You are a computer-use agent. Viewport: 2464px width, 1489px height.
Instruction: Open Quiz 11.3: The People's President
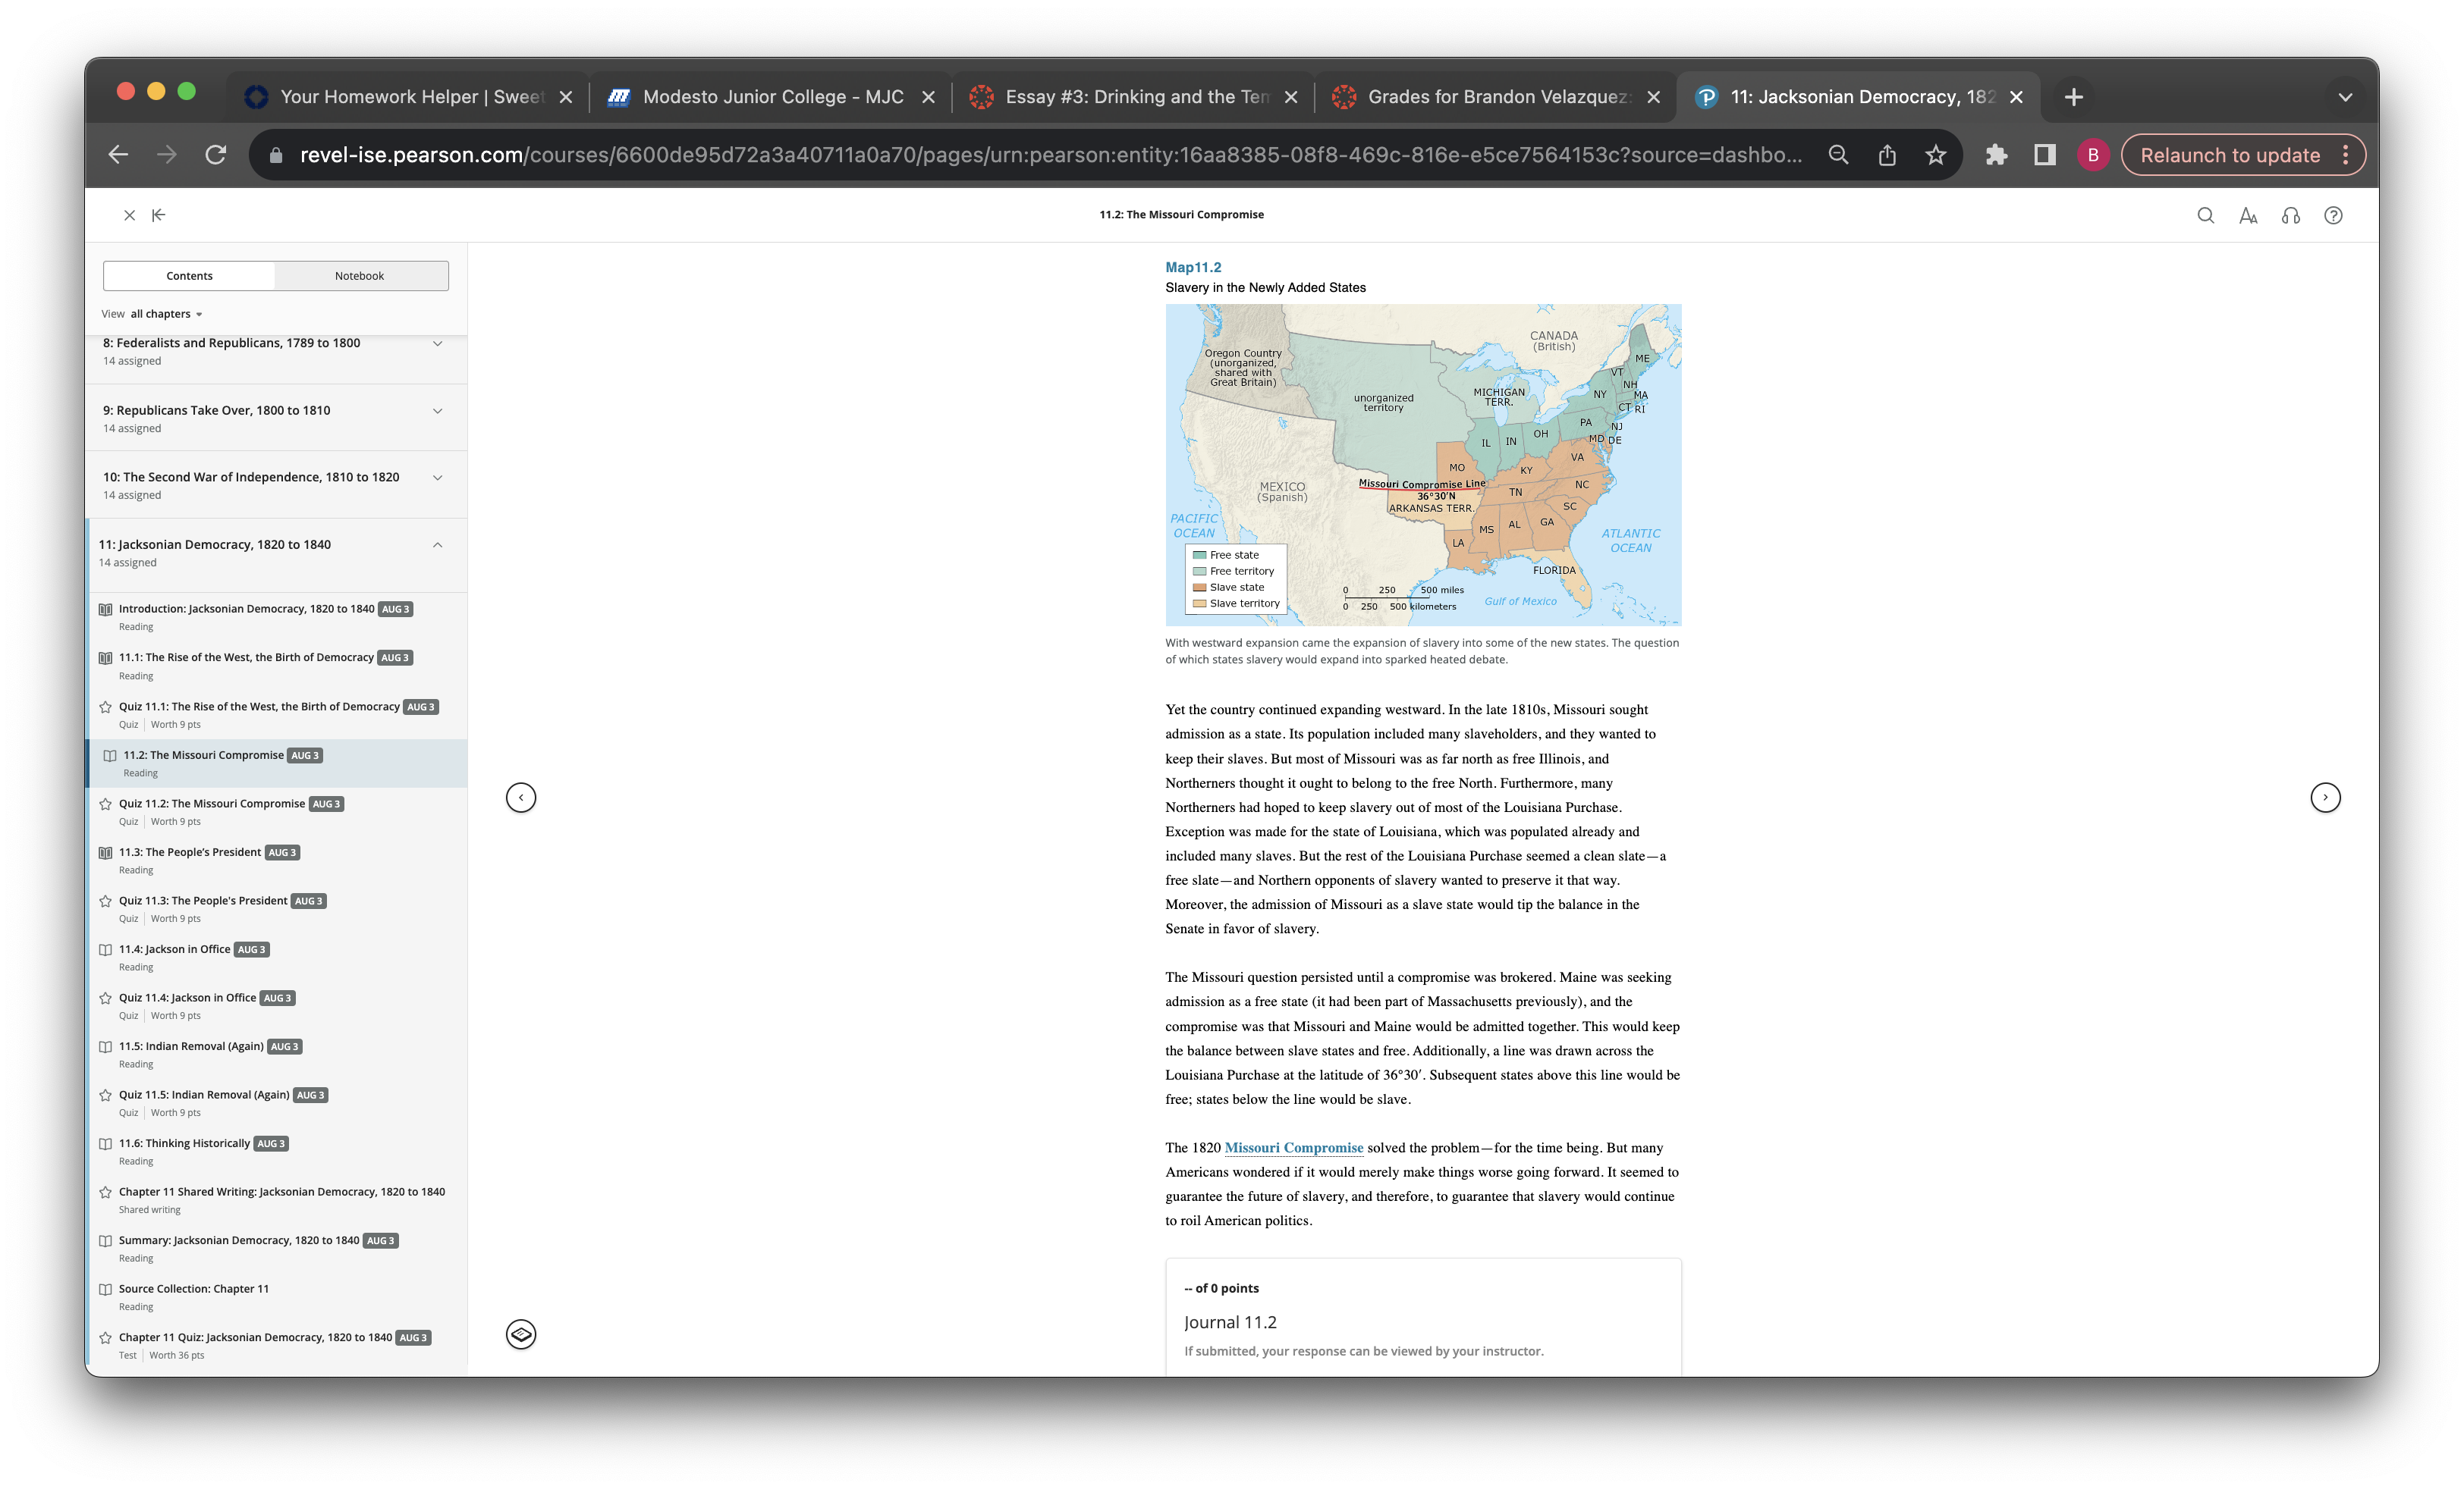pyautogui.click(x=203, y=901)
